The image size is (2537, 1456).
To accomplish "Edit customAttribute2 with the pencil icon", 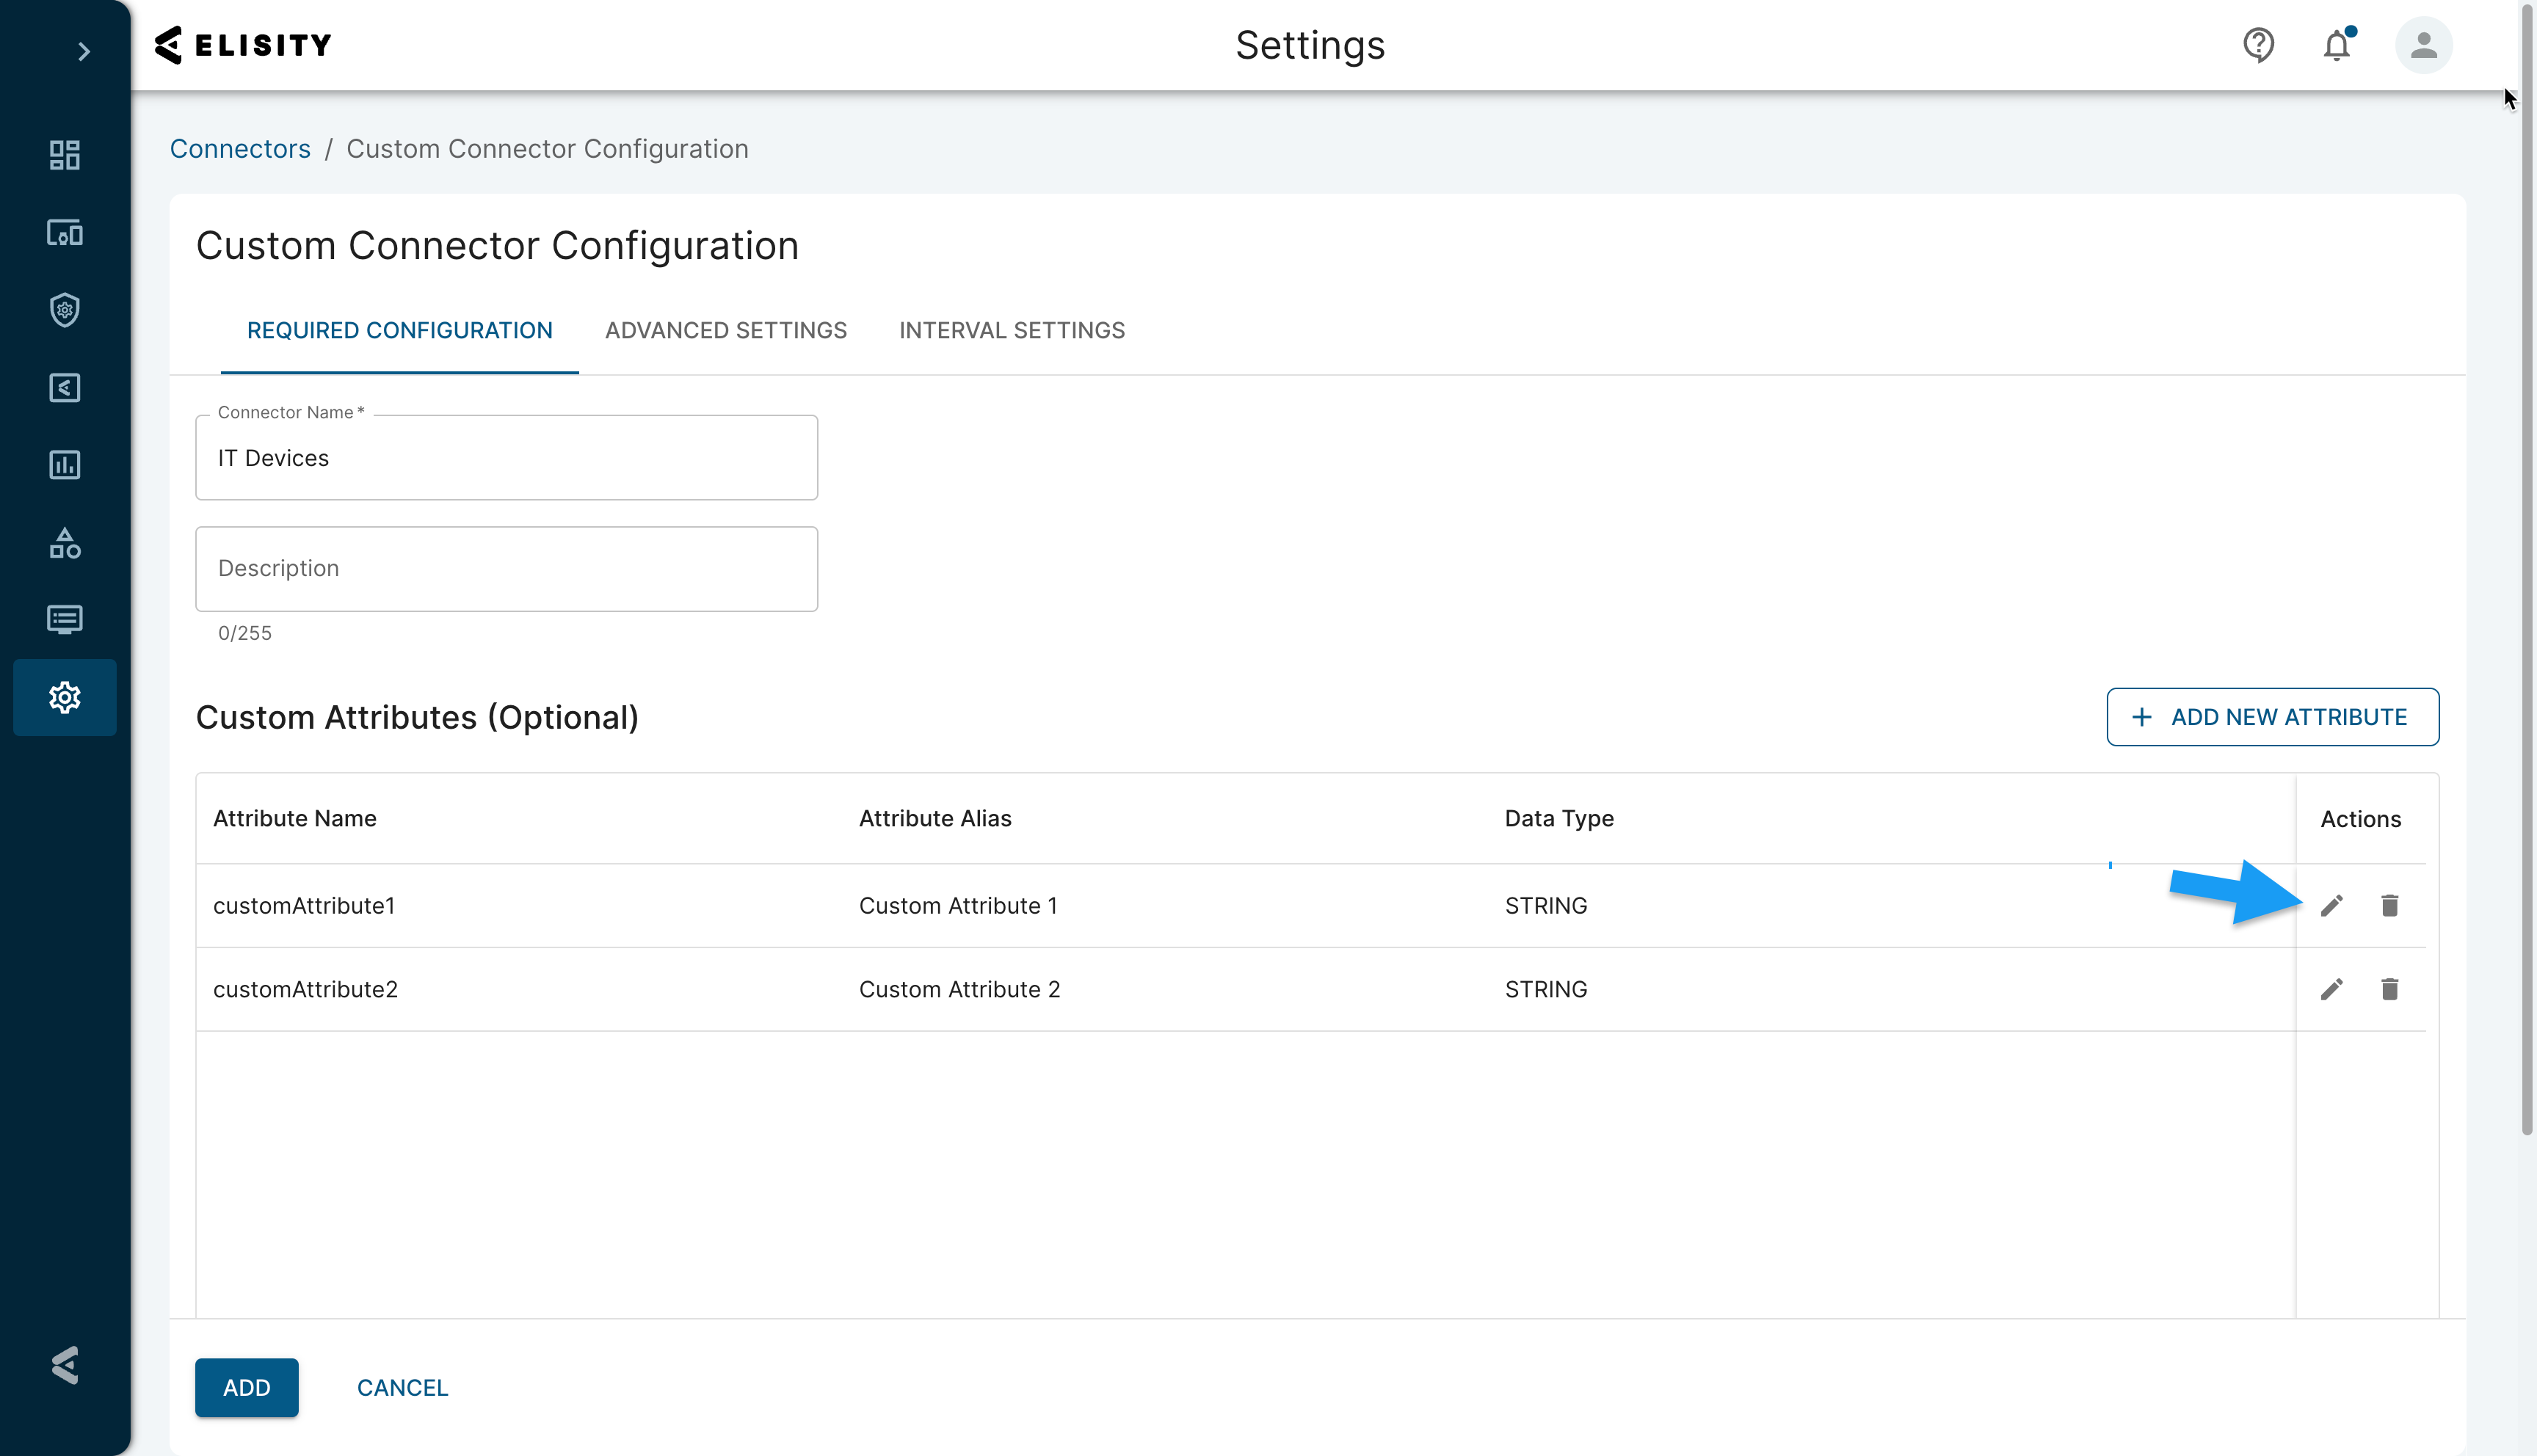I will [x=2332, y=989].
